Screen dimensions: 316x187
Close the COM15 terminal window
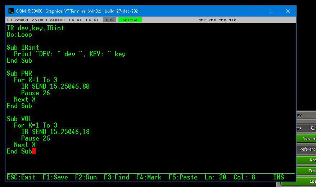pyautogui.click(x=288, y=11)
